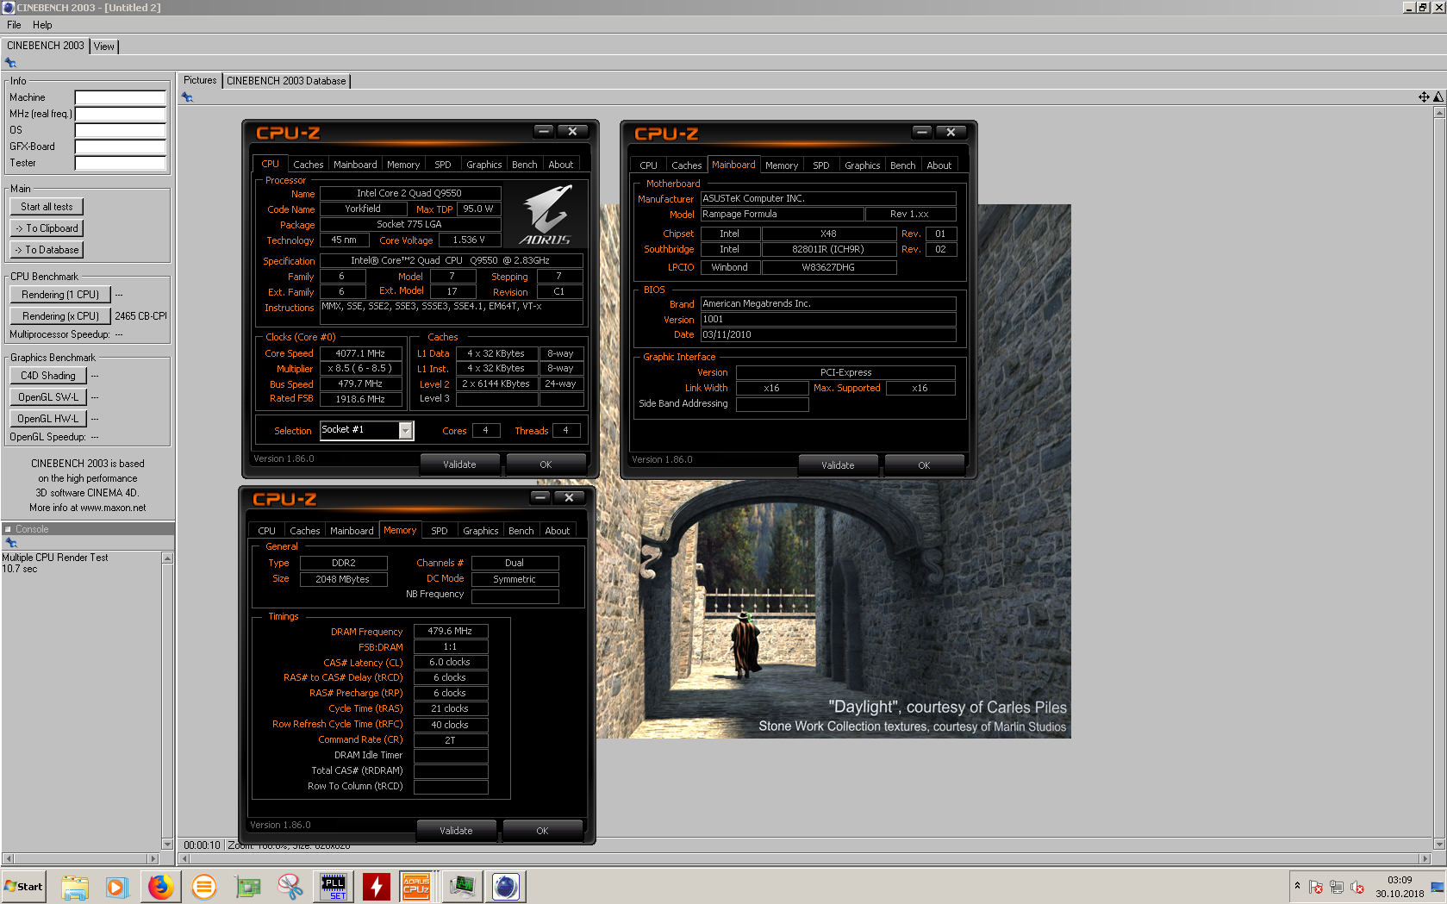This screenshot has height=904, width=1447.
Task: Click the move-picture cross arrows icon
Action: (x=1424, y=97)
